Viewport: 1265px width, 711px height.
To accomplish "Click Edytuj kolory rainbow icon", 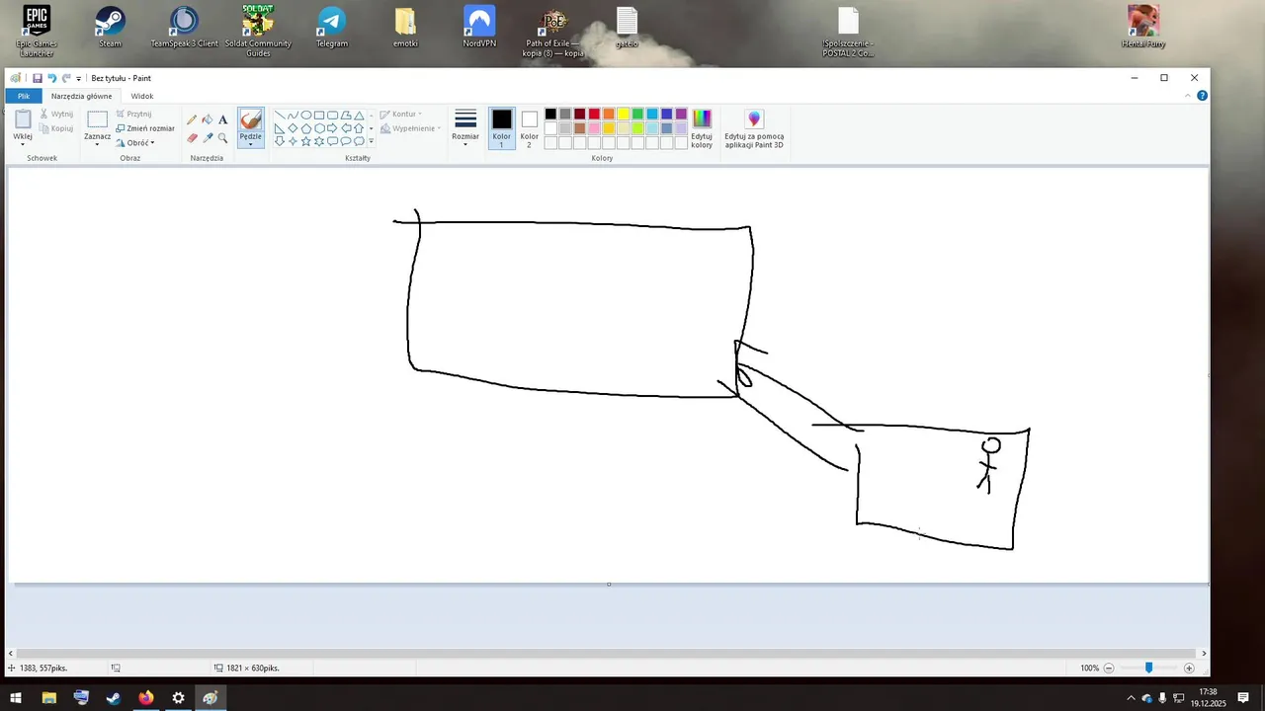I will point(702,119).
